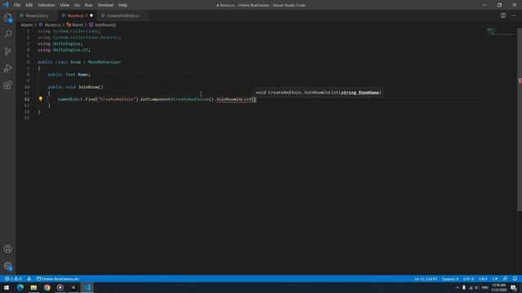Image resolution: width=522 pixels, height=293 pixels.
Task: Click the flame icon in status bar
Action: [x=29, y=278]
